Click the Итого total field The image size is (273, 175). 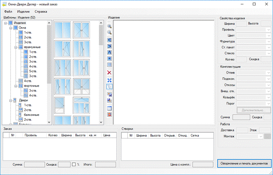tap(106, 165)
